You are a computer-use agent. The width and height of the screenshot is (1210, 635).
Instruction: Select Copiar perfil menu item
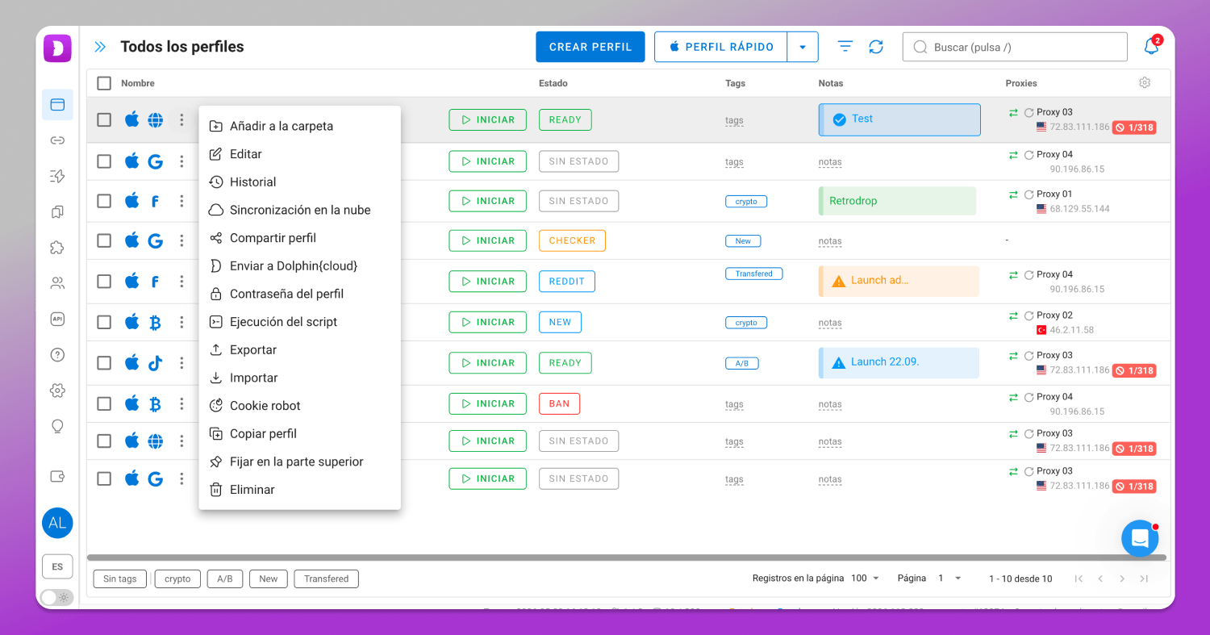point(299,434)
